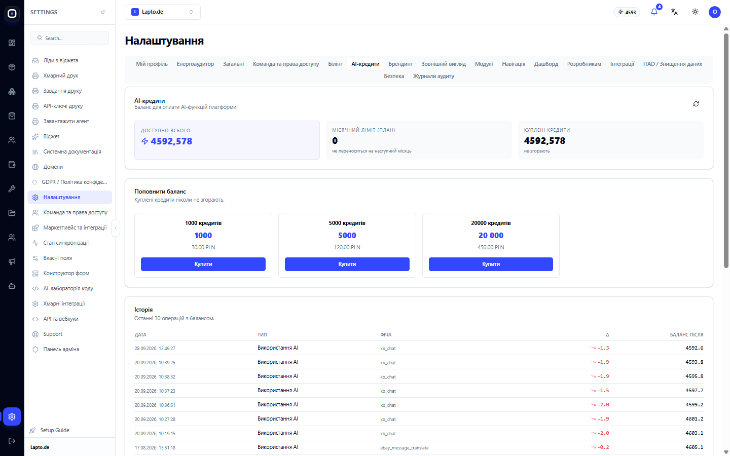Open Хмарний друк in the sidebar

coord(70,75)
